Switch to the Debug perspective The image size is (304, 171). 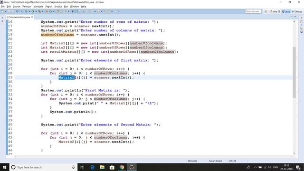pos(296,11)
